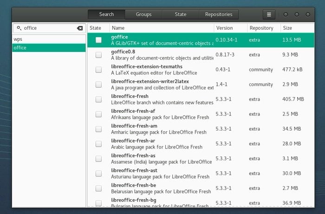The image size is (325, 214).
Task: Mark libreoffice-fresh for installation
Action: pyautogui.click(x=98, y=99)
